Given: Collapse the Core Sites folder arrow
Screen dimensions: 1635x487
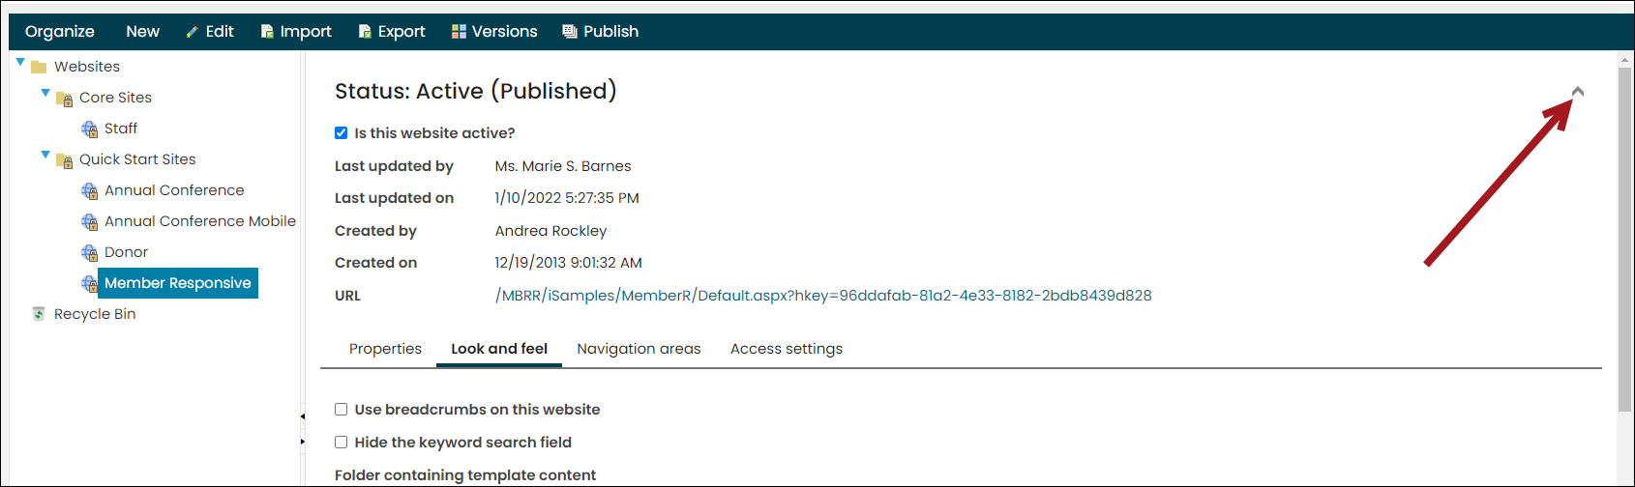Looking at the screenshot, I should tap(45, 93).
